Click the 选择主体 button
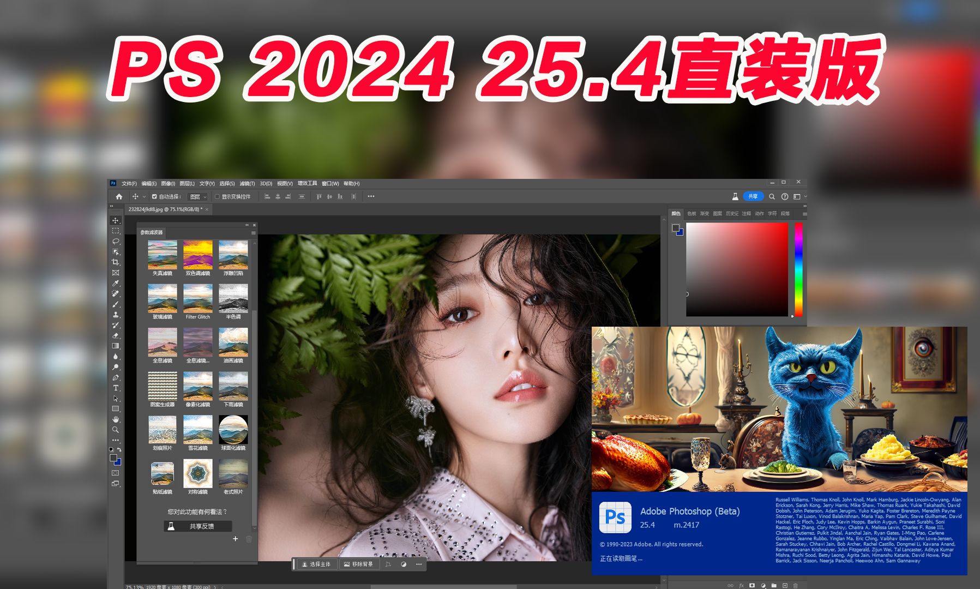Image resolution: width=980 pixels, height=589 pixels. point(316,564)
